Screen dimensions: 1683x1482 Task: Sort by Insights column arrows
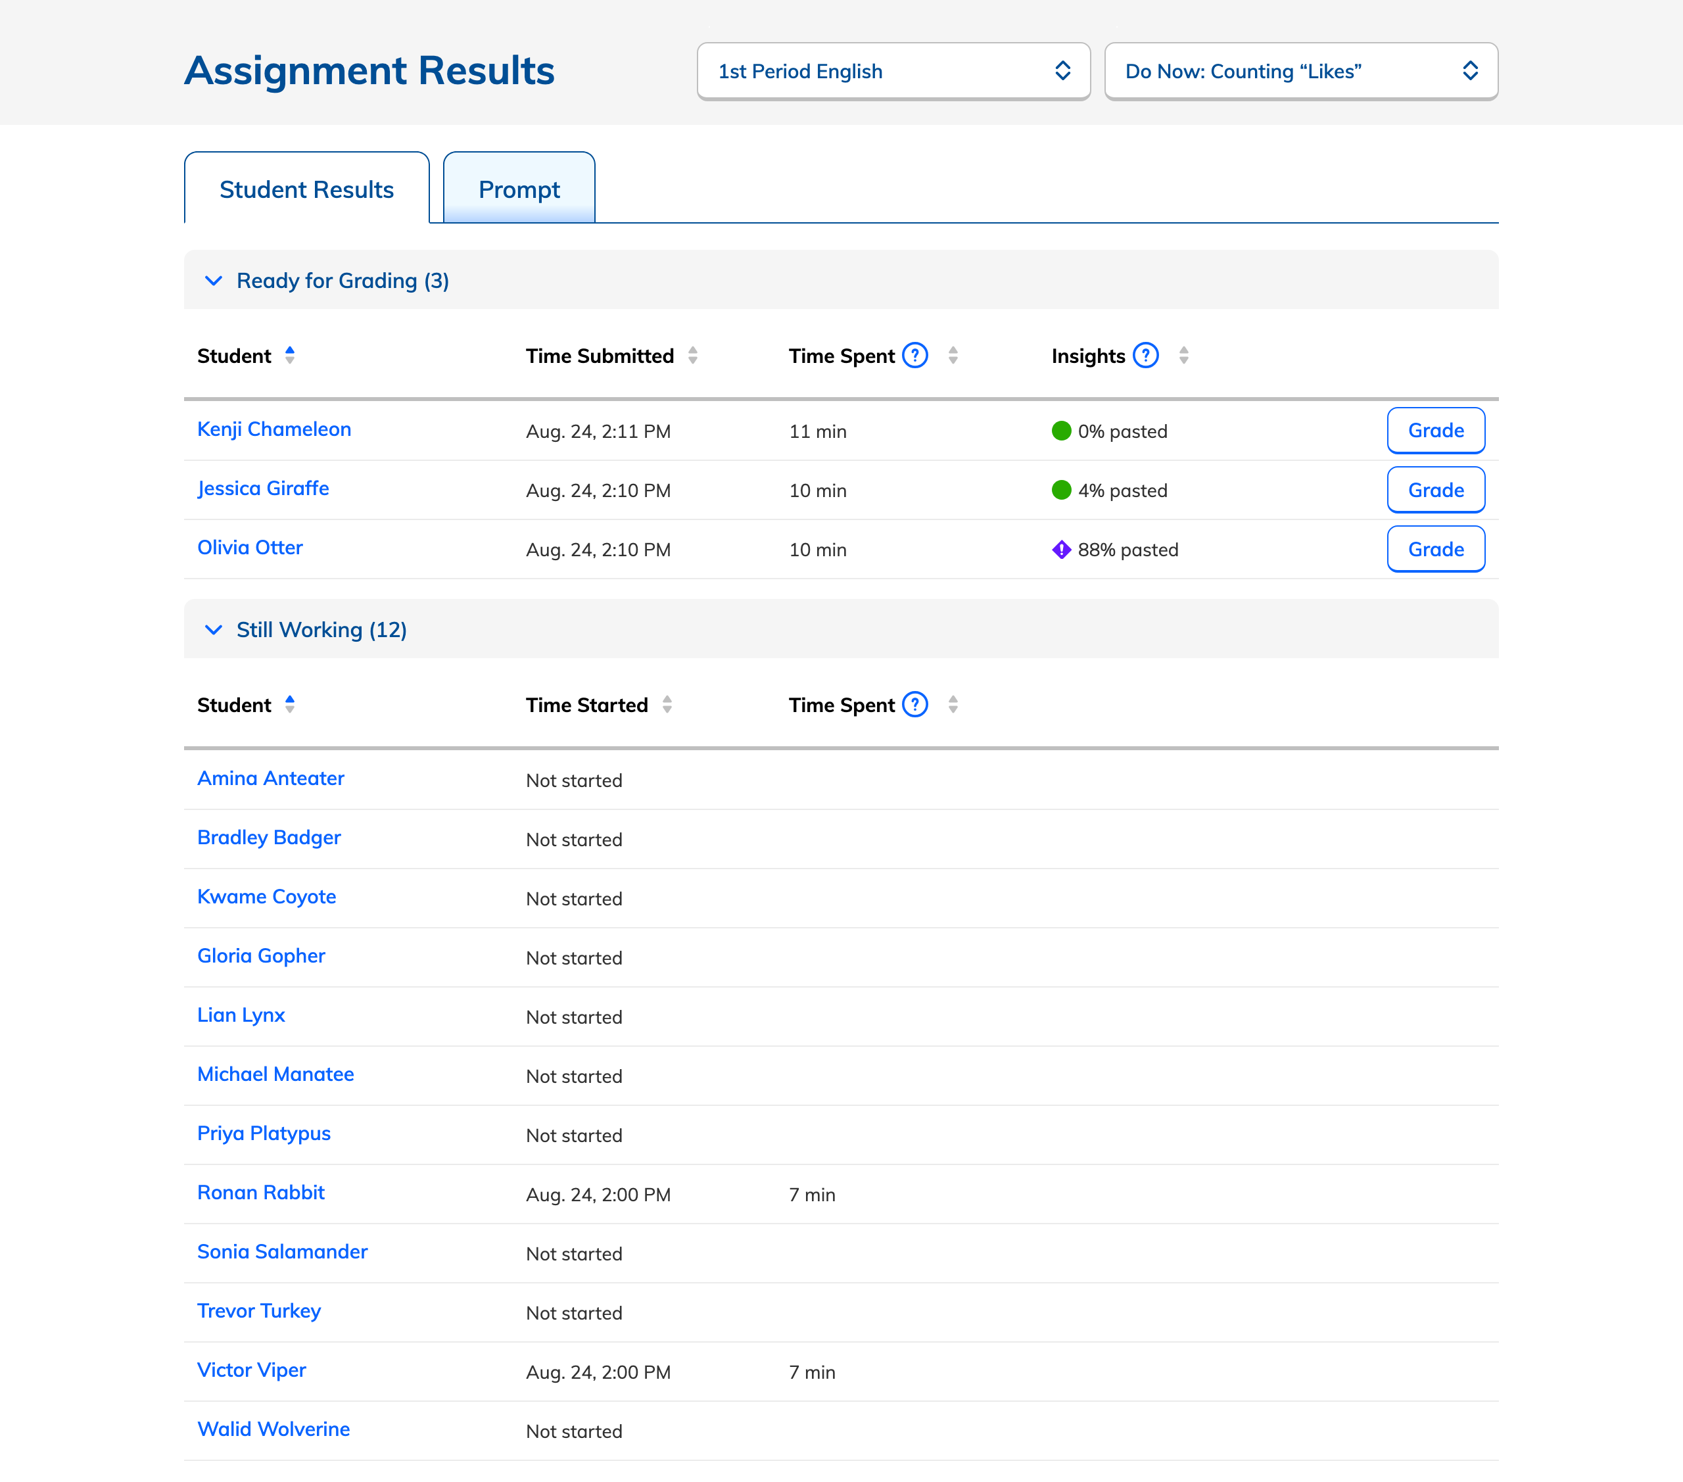[1183, 356]
